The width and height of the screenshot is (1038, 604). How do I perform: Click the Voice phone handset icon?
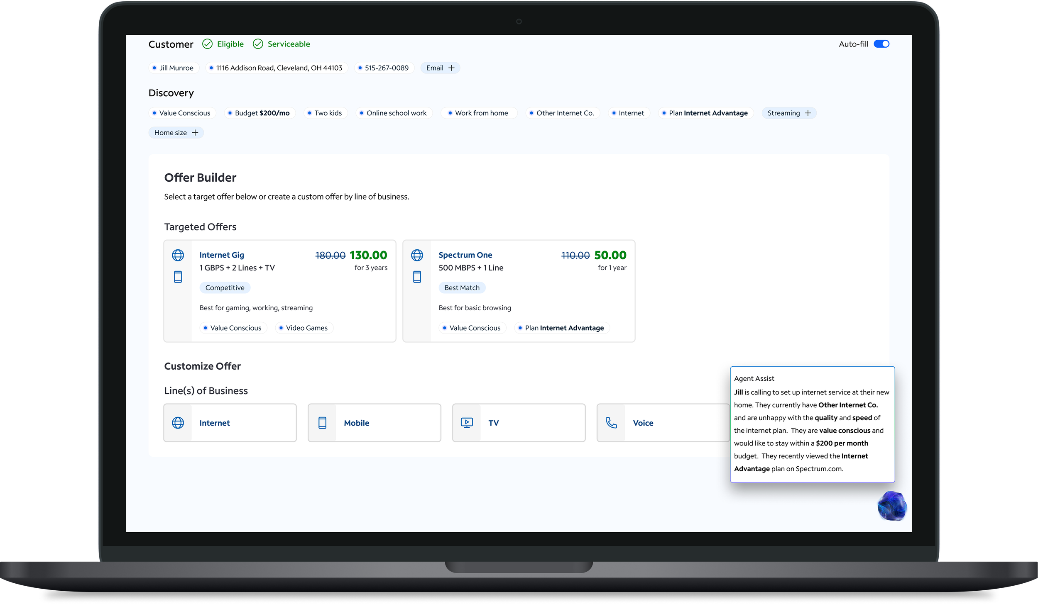(x=611, y=423)
